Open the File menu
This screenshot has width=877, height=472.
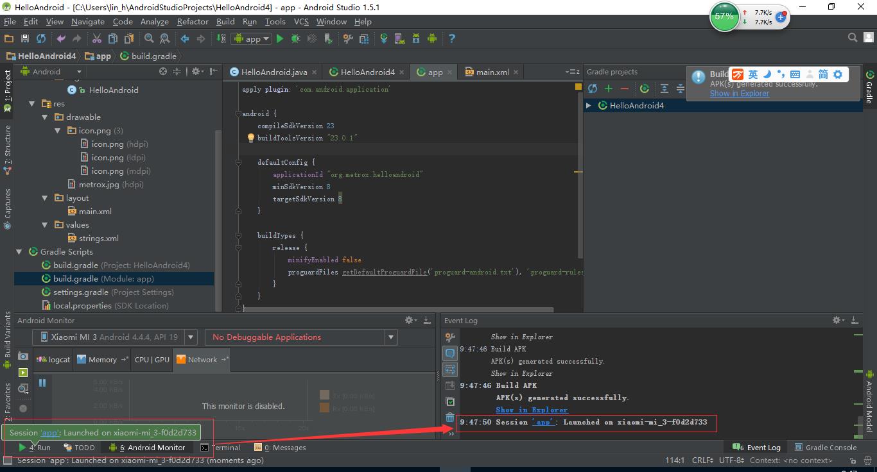(10, 21)
